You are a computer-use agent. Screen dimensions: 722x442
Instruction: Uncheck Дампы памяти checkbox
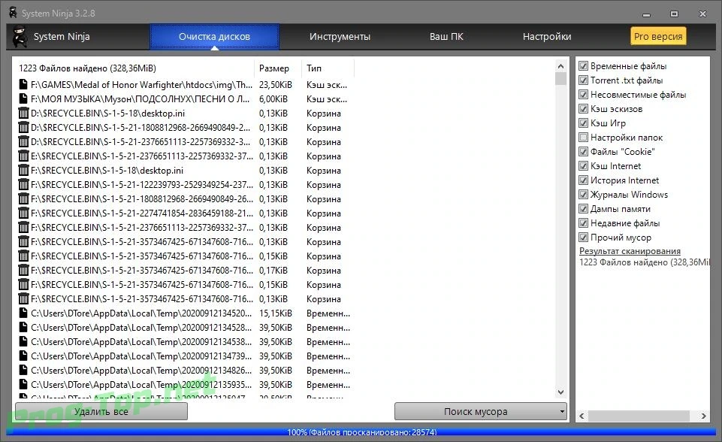584,209
